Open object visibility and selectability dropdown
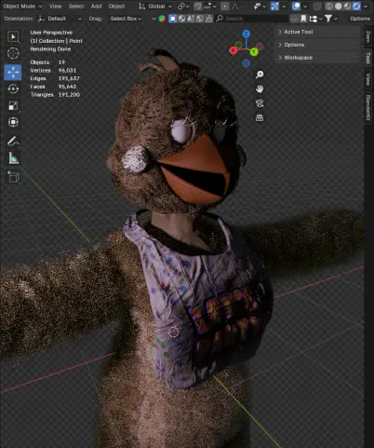 (260, 7)
